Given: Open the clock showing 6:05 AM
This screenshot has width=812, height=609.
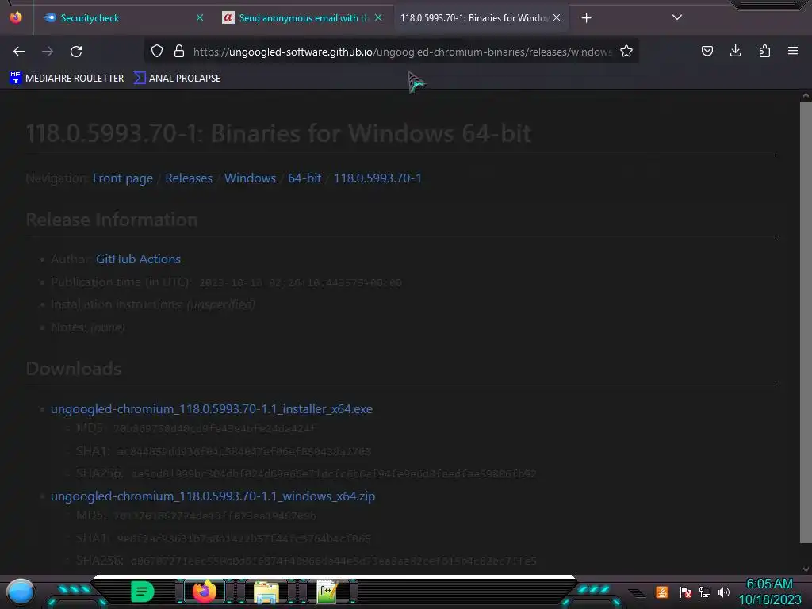Looking at the screenshot, I should (770, 592).
